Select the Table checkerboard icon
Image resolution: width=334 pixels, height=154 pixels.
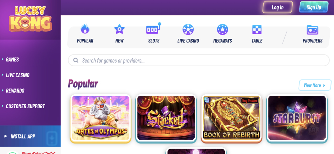click(x=257, y=30)
